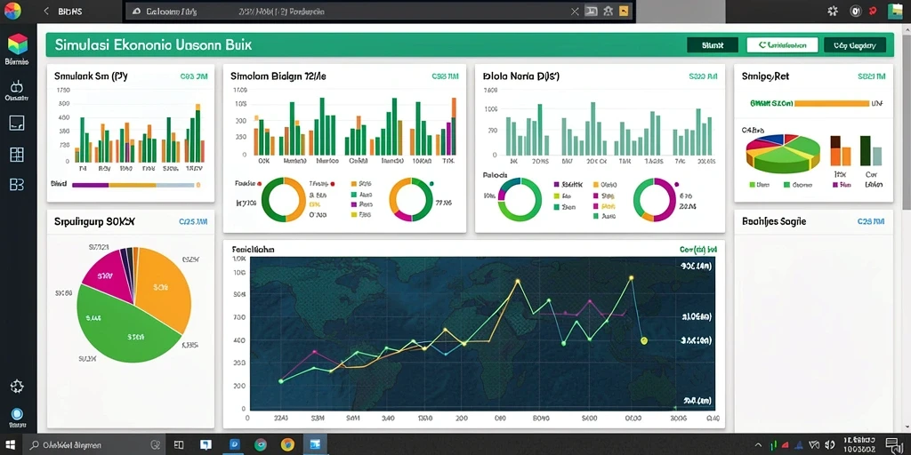Click the white refresh button in the green header
The image size is (911, 455).
[782, 44]
